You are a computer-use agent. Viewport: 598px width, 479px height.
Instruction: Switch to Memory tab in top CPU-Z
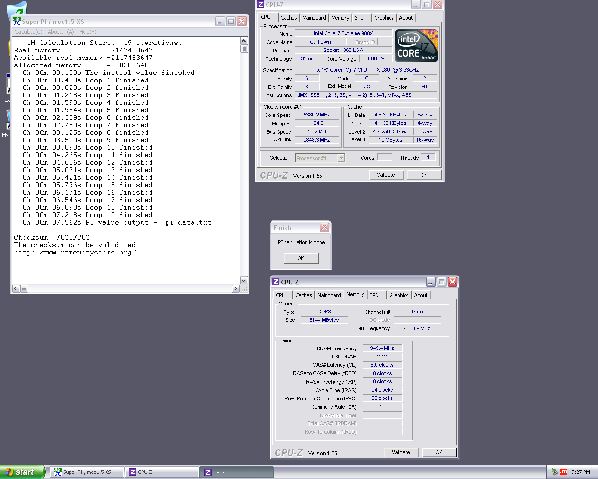click(340, 18)
